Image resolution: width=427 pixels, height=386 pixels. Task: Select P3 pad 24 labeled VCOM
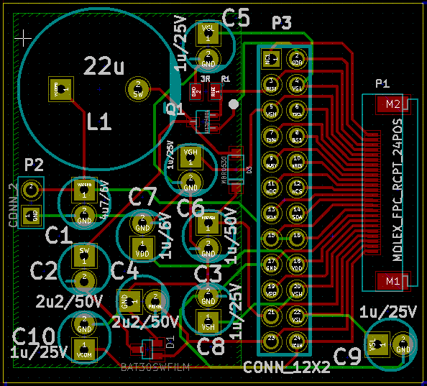[297, 341]
